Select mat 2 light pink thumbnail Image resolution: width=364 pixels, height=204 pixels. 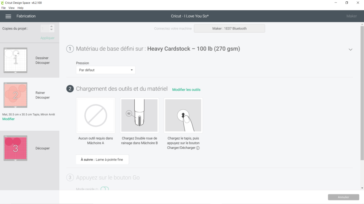(x=15, y=95)
